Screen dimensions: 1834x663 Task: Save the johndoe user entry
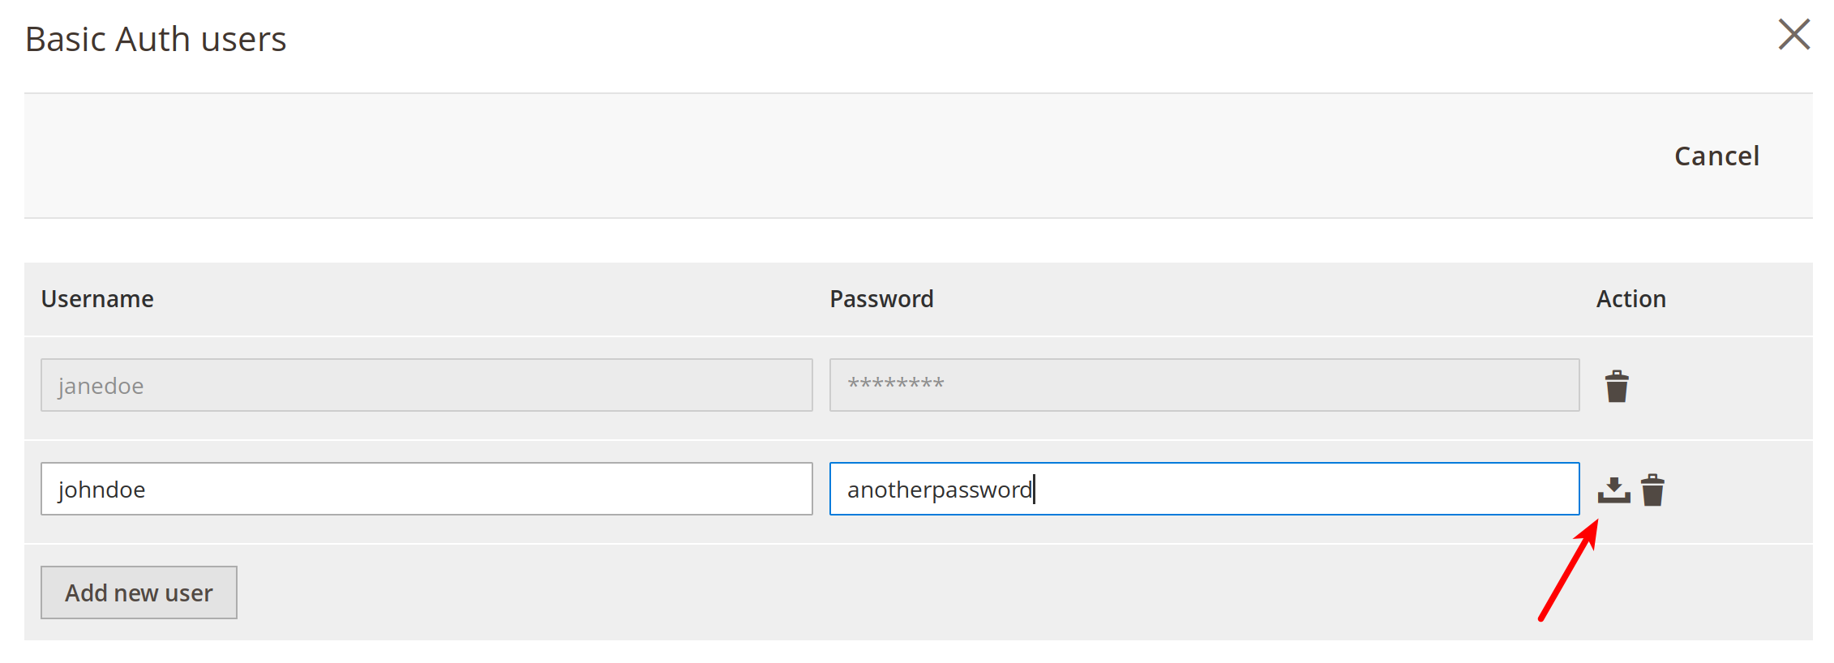tap(1613, 490)
